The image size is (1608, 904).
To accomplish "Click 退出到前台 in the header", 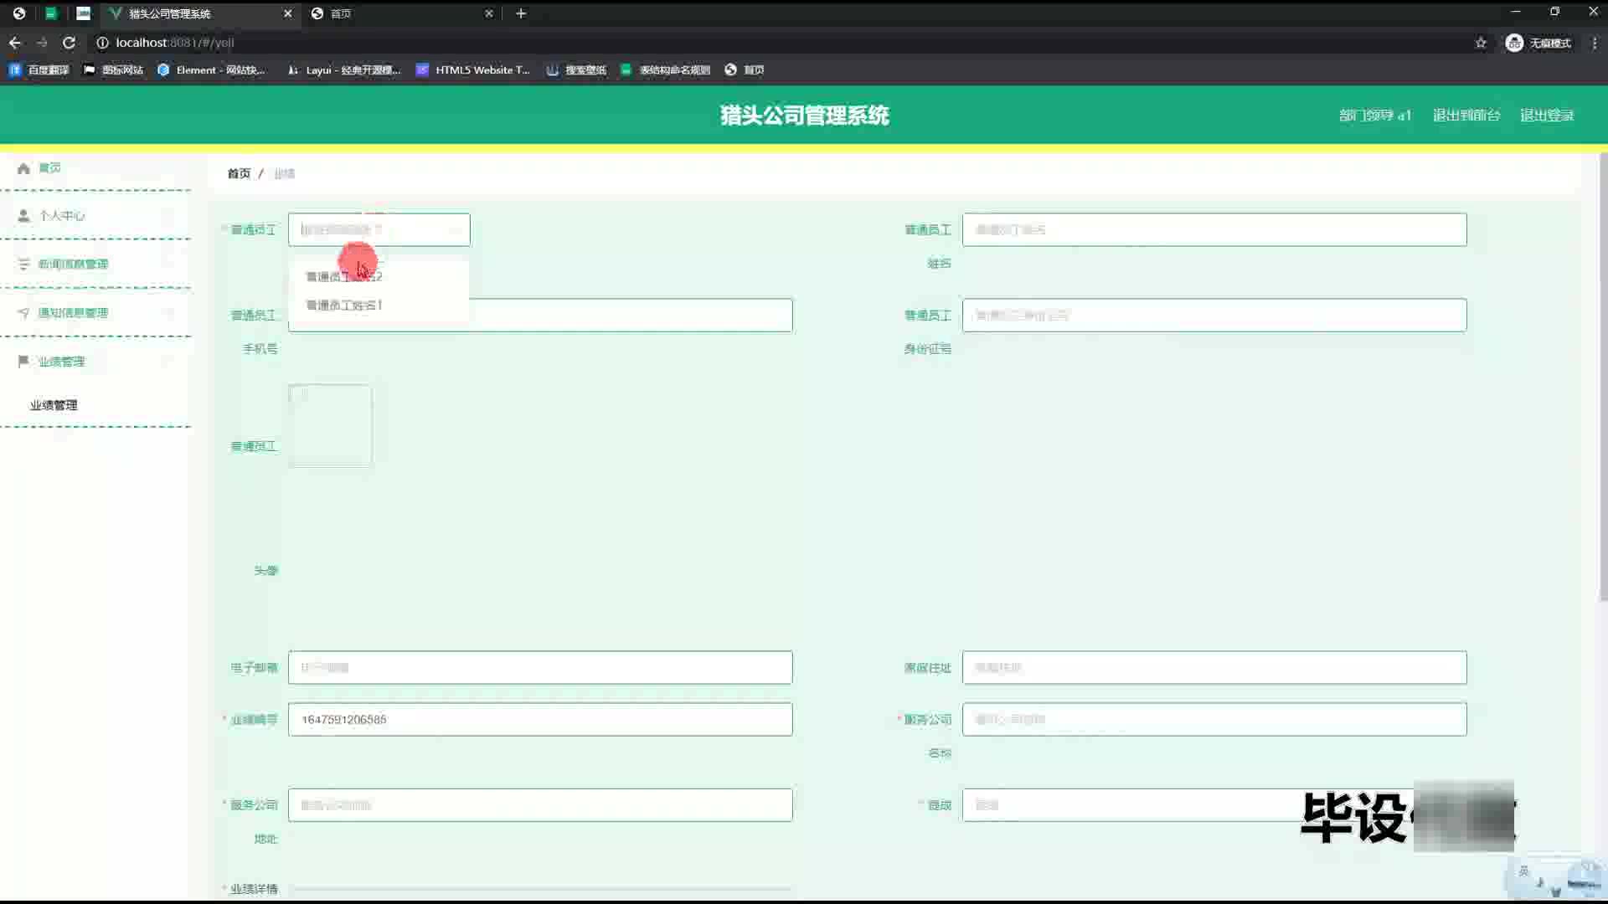I will 1466,116.
